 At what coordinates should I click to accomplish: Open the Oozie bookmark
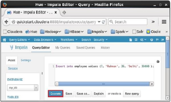(154, 32)
